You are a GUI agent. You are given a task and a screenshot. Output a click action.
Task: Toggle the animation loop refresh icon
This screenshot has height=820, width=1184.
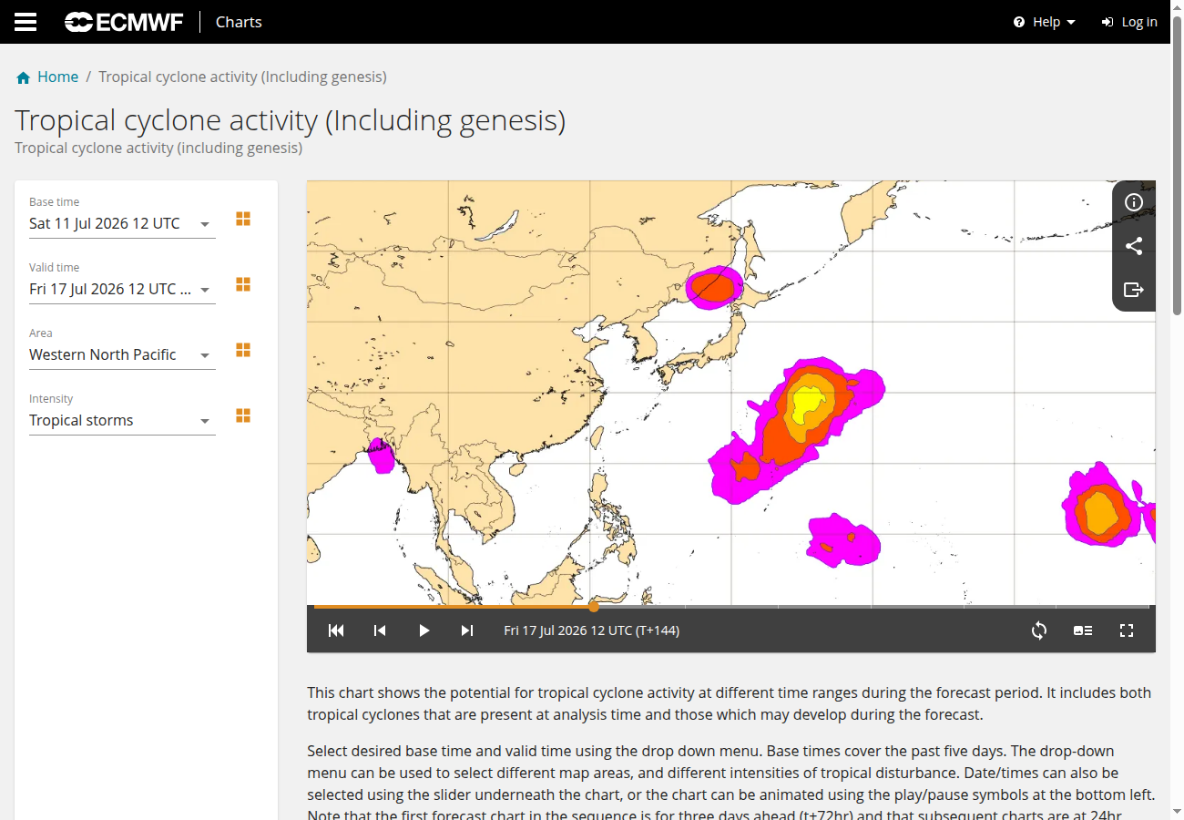pyautogui.click(x=1039, y=630)
